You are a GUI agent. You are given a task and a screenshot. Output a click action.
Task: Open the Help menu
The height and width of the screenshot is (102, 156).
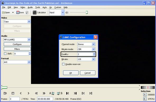pos(66,7)
